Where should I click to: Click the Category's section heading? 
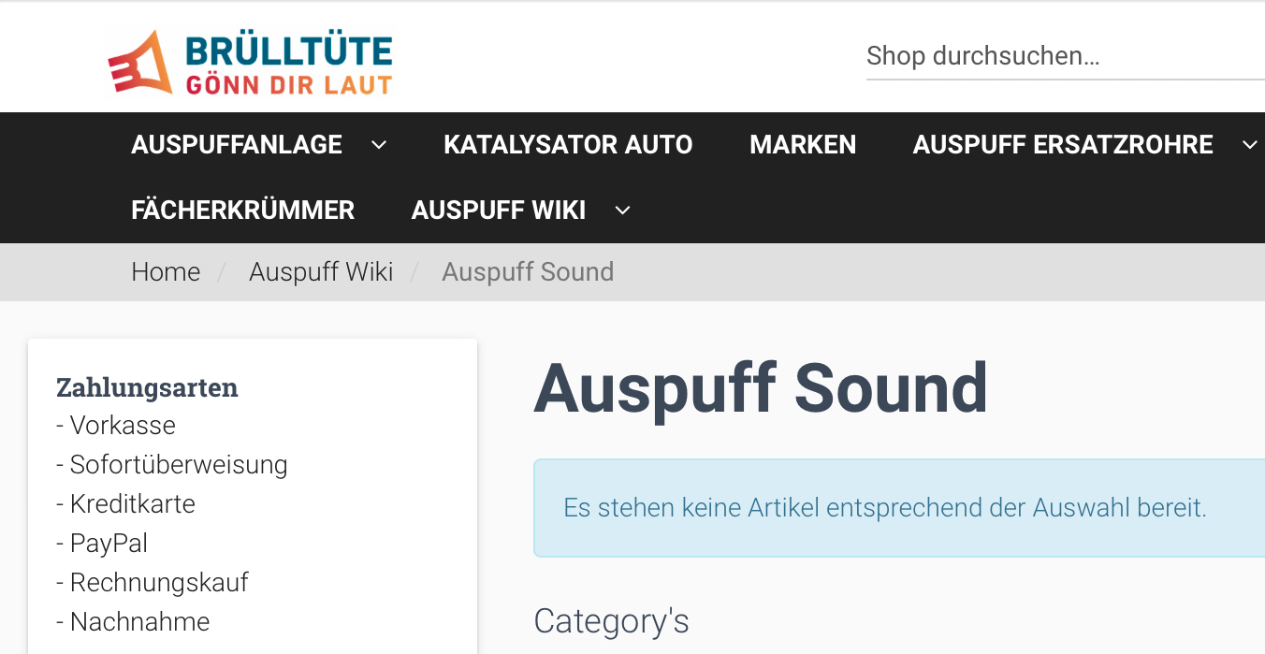[x=611, y=620]
